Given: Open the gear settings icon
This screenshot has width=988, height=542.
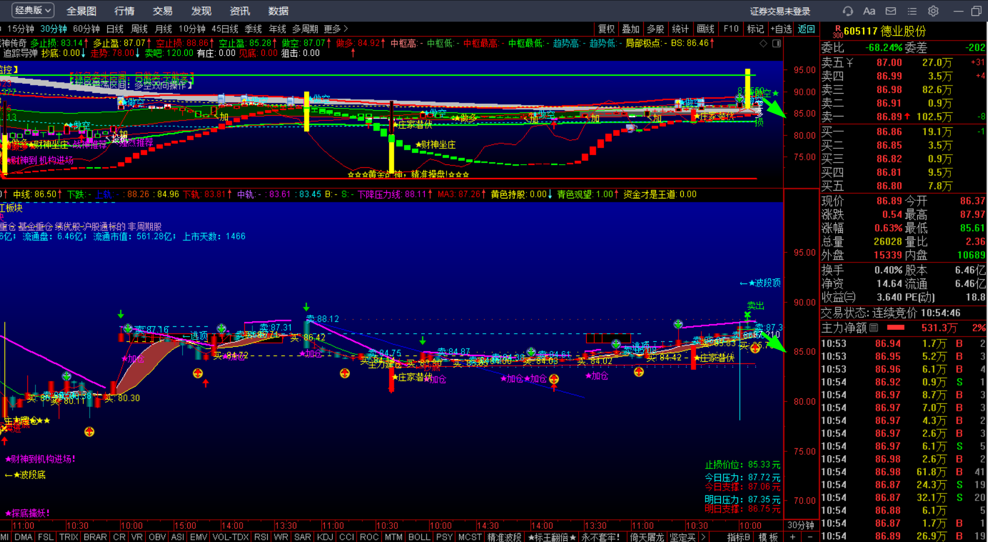Looking at the screenshot, I should 933,11.
